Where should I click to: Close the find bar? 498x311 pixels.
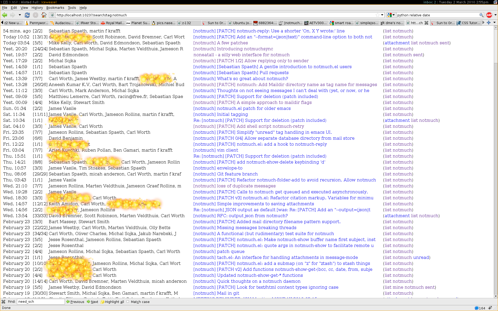pyautogui.click(x=3, y=302)
